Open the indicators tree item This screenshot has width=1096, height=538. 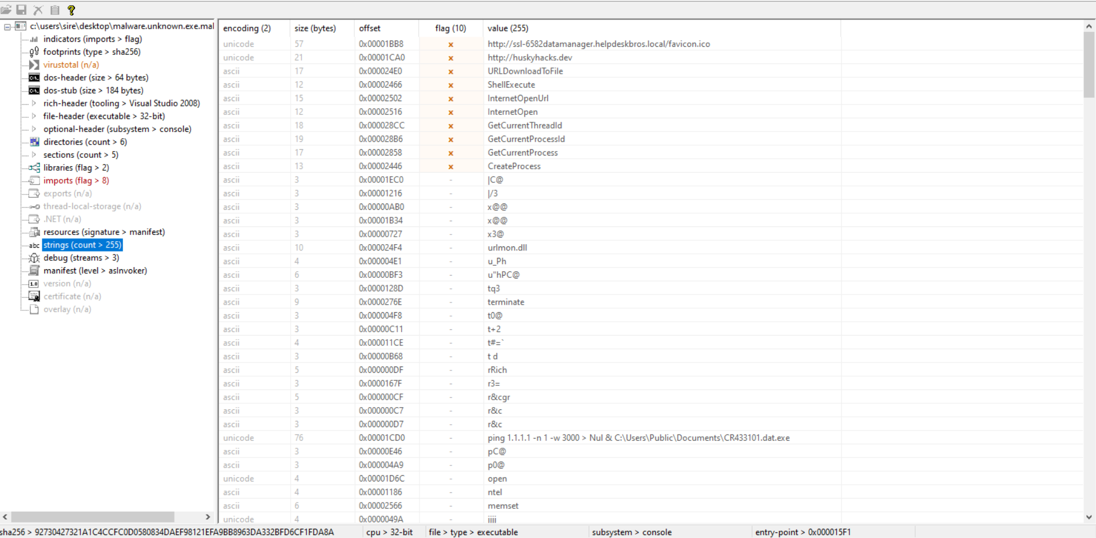92,39
